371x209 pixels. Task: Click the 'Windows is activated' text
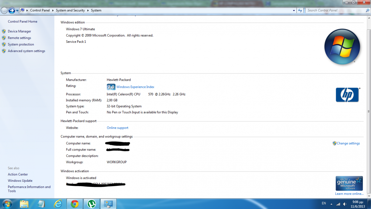click(x=81, y=178)
